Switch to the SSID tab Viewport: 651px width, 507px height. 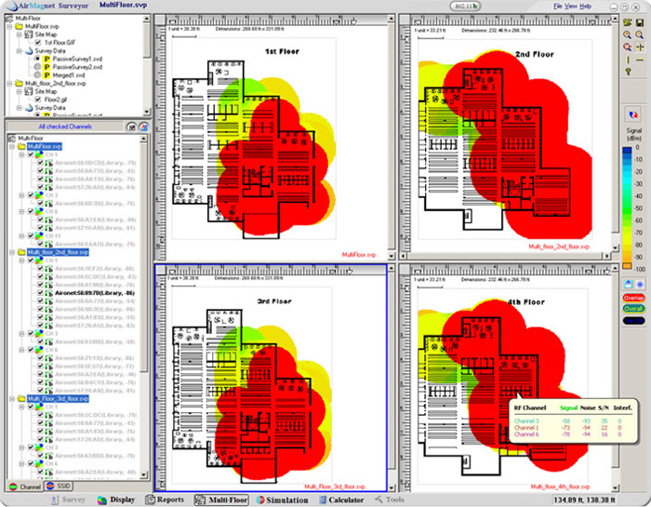(x=59, y=486)
